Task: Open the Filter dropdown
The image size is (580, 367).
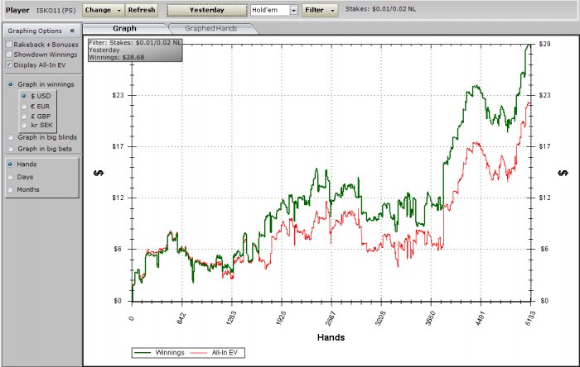Action: pyautogui.click(x=320, y=10)
